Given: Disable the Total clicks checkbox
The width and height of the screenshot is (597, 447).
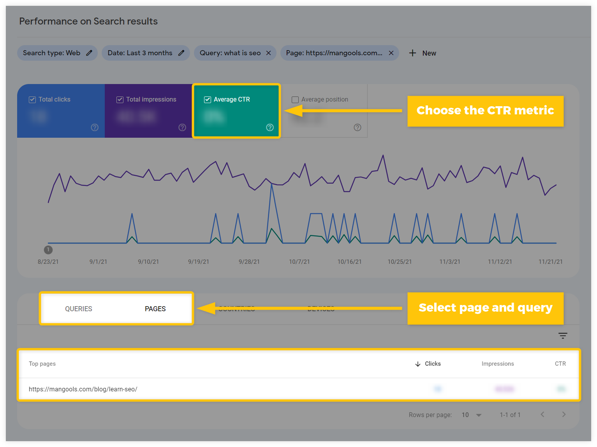Looking at the screenshot, I should click(32, 100).
